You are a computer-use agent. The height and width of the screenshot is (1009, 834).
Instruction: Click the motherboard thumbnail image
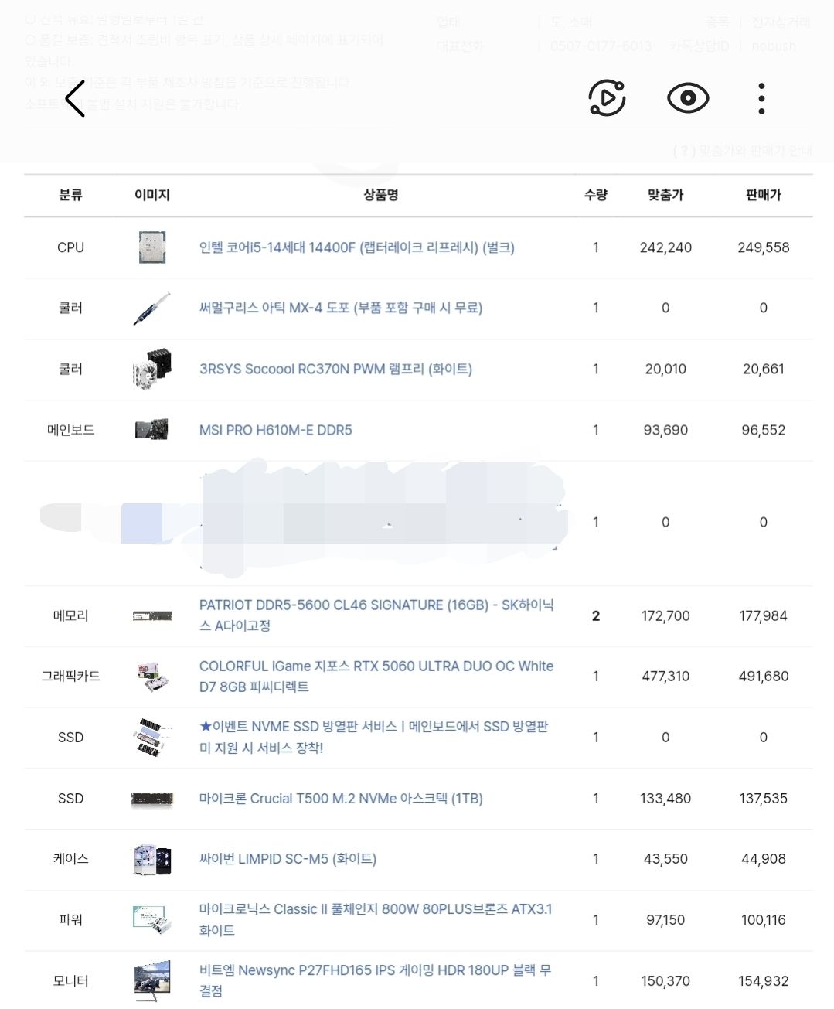point(151,429)
